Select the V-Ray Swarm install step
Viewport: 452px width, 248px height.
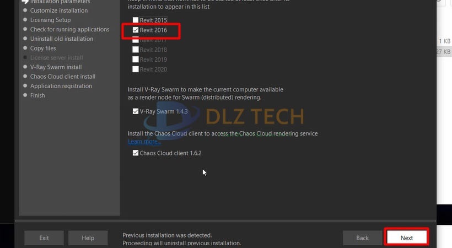56,67
